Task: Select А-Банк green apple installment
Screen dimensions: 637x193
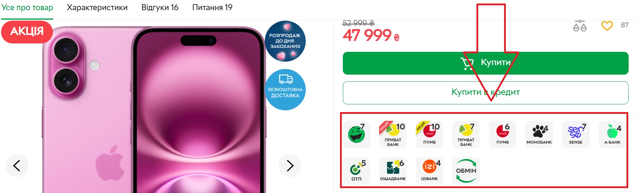Action: [612, 135]
